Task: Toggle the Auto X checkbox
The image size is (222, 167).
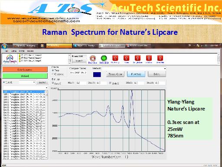Action: point(111,83)
